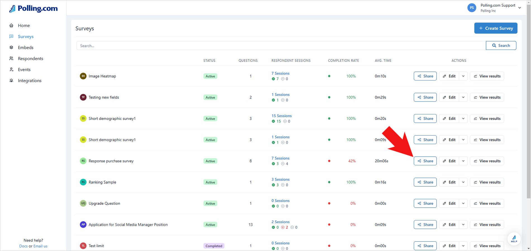Click the Events sidebar icon

coord(11,70)
